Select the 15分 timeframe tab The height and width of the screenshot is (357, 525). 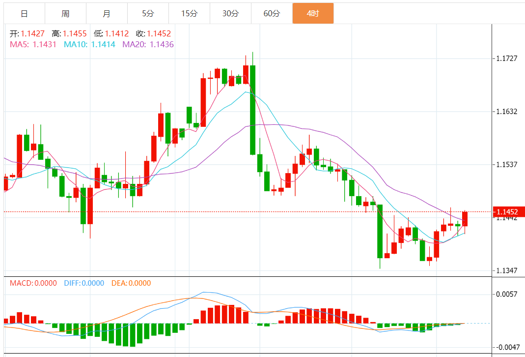point(189,13)
